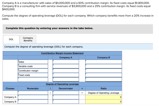Click Company A Fixed costs field
159x106 pixels.
click(66, 75)
